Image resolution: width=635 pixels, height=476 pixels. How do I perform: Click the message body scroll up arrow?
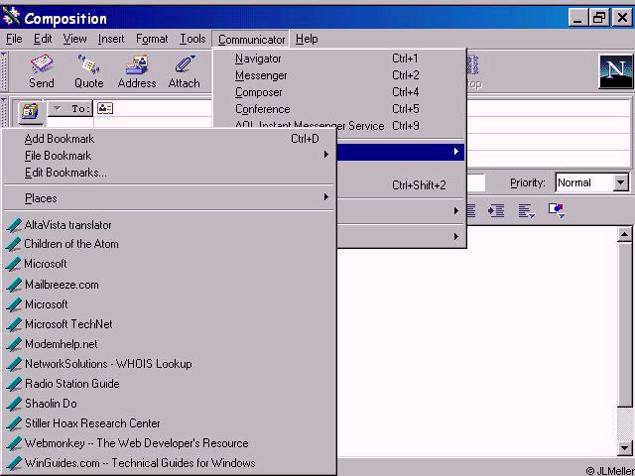coord(625,234)
